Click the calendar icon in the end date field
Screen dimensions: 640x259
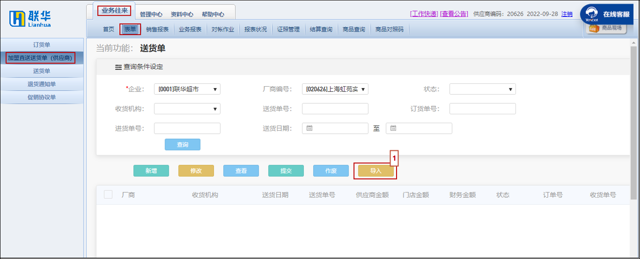pos(393,128)
